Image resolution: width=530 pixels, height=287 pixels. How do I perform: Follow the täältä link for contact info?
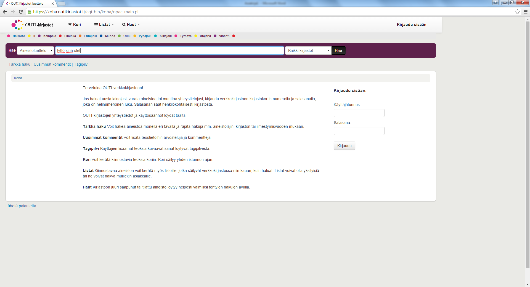pyautogui.click(x=181, y=115)
